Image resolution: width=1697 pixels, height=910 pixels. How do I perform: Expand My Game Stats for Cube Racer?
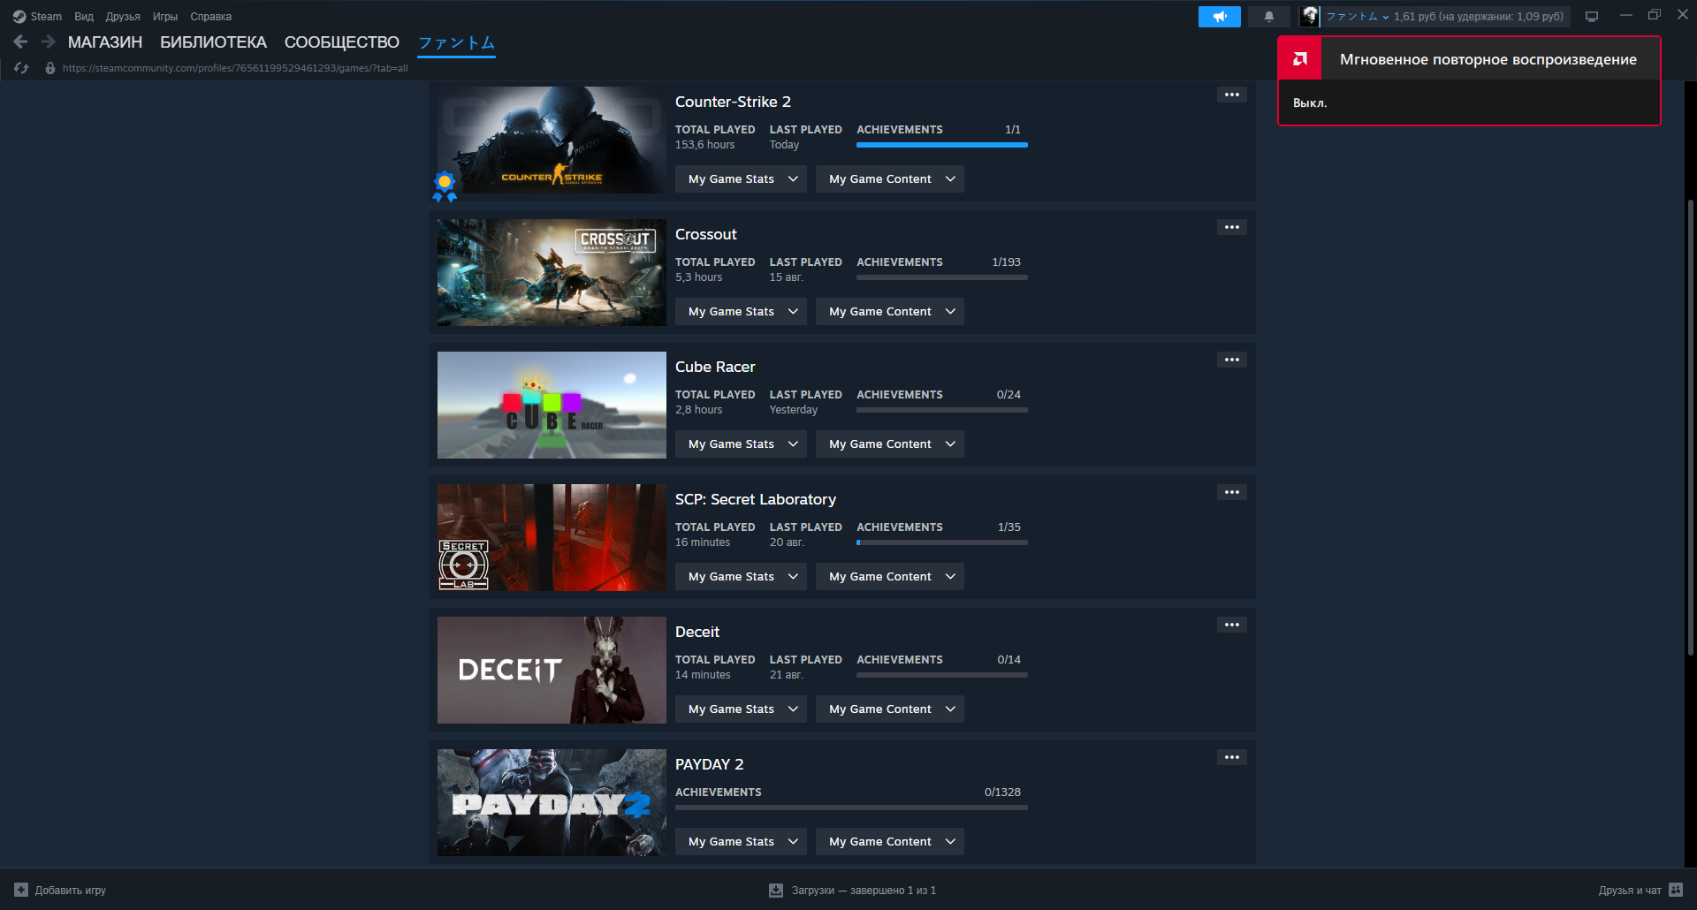coord(741,444)
